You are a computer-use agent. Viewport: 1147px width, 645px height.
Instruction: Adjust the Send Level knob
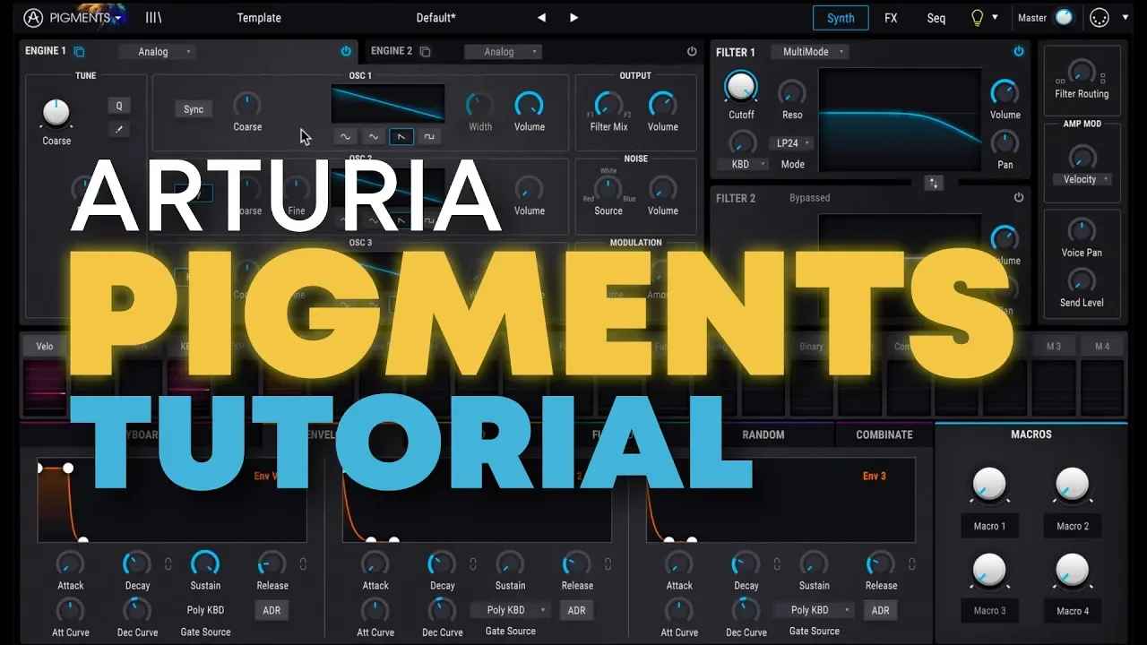(1082, 281)
